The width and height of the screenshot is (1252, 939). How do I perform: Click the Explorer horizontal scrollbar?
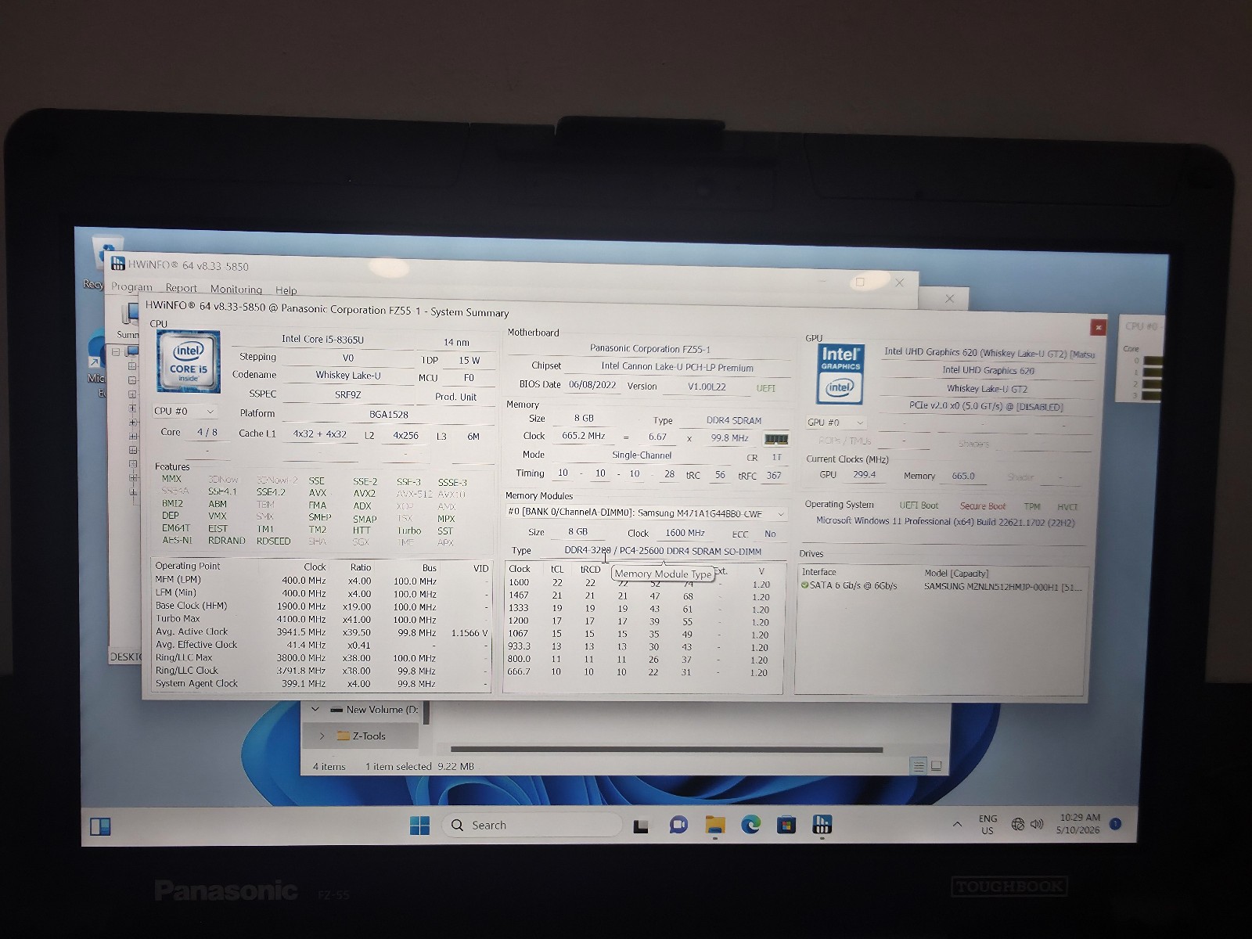667,750
